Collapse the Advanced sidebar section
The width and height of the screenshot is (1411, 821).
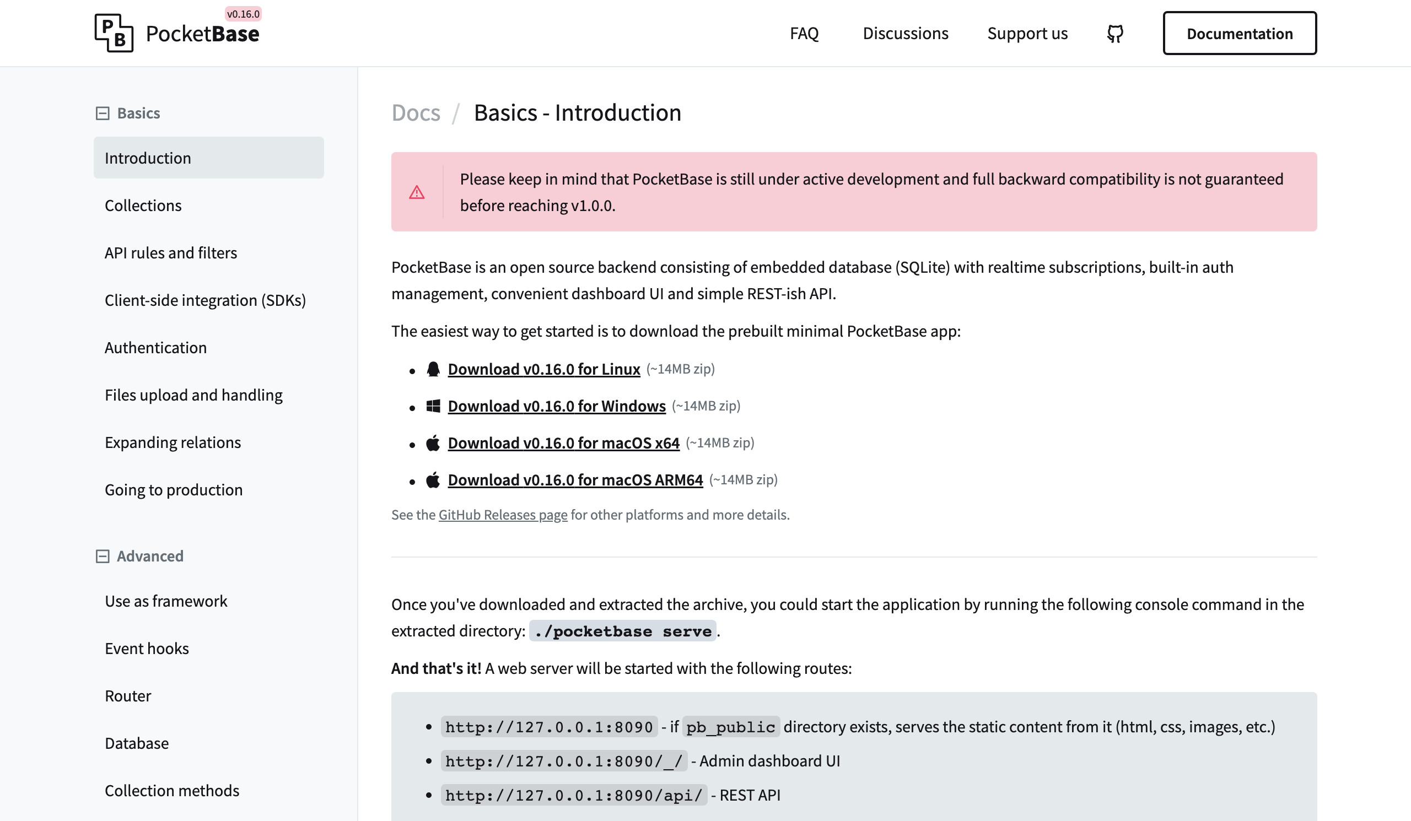[103, 557]
